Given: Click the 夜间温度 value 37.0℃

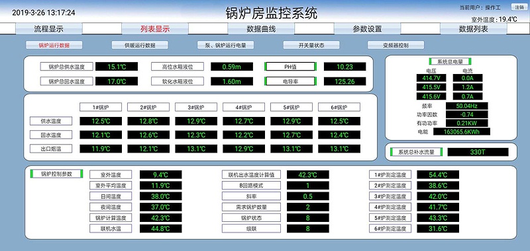Looking at the screenshot, I should 160,207.
